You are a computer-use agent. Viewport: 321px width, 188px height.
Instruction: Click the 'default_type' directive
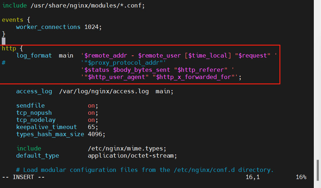point(38,156)
